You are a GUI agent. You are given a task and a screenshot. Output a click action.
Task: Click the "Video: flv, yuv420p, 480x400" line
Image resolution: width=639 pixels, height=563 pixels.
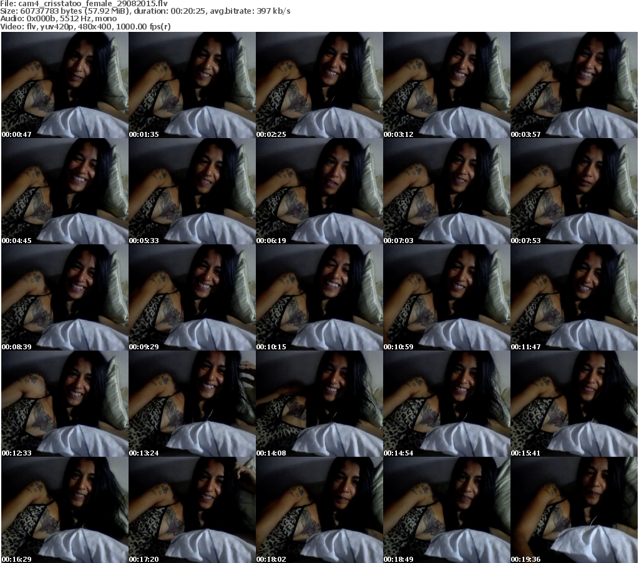pyautogui.click(x=85, y=26)
